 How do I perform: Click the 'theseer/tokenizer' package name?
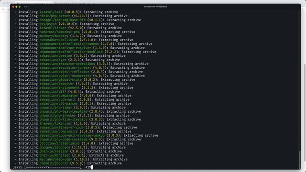click(55, 123)
